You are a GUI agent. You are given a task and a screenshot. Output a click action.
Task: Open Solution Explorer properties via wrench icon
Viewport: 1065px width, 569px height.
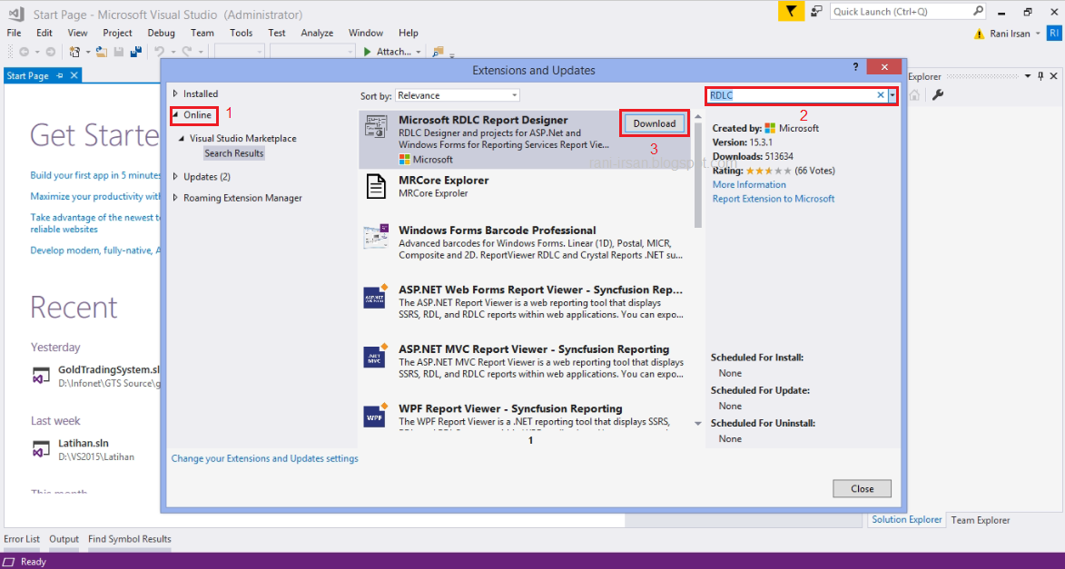[x=938, y=93]
